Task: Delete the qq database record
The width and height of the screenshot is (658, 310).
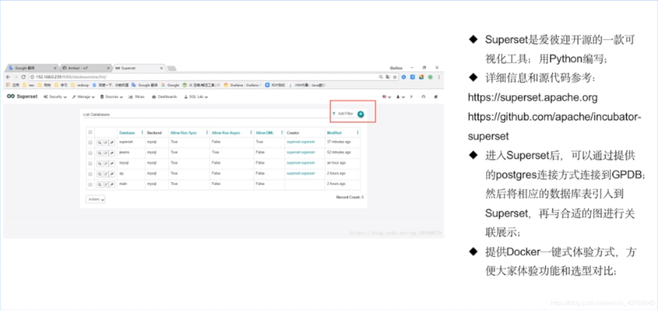Action: (112, 174)
